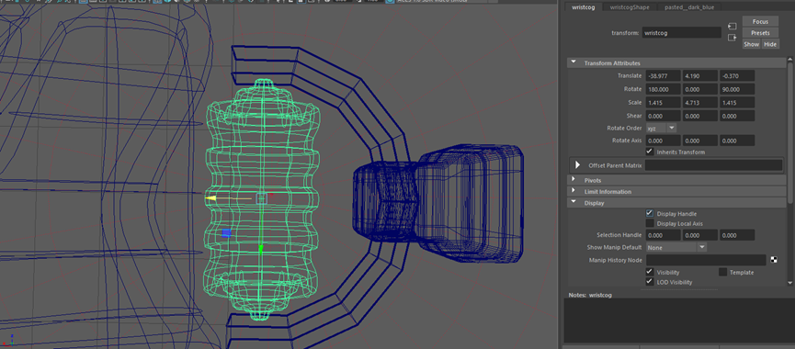This screenshot has width=795, height=349.
Task: Click the go to output connection icon
Action: [732, 38]
